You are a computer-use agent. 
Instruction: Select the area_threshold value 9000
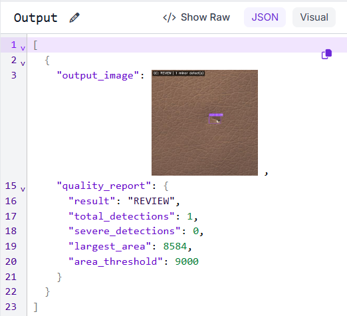pyautogui.click(x=187, y=261)
